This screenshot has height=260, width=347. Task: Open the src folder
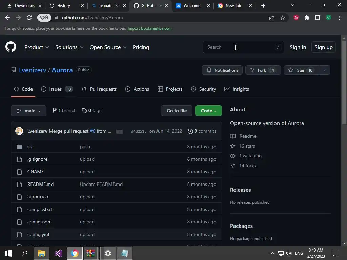pyautogui.click(x=30, y=147)
